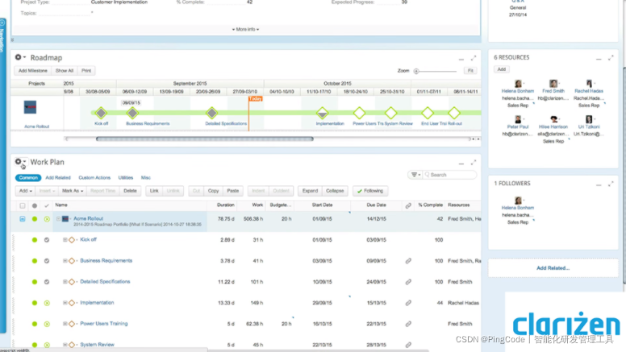Image resolution: width=626 pixels, height=352 pixels.
Task: Click Helena Bonham avatar in Followers panel
Action: coord(518,201)
